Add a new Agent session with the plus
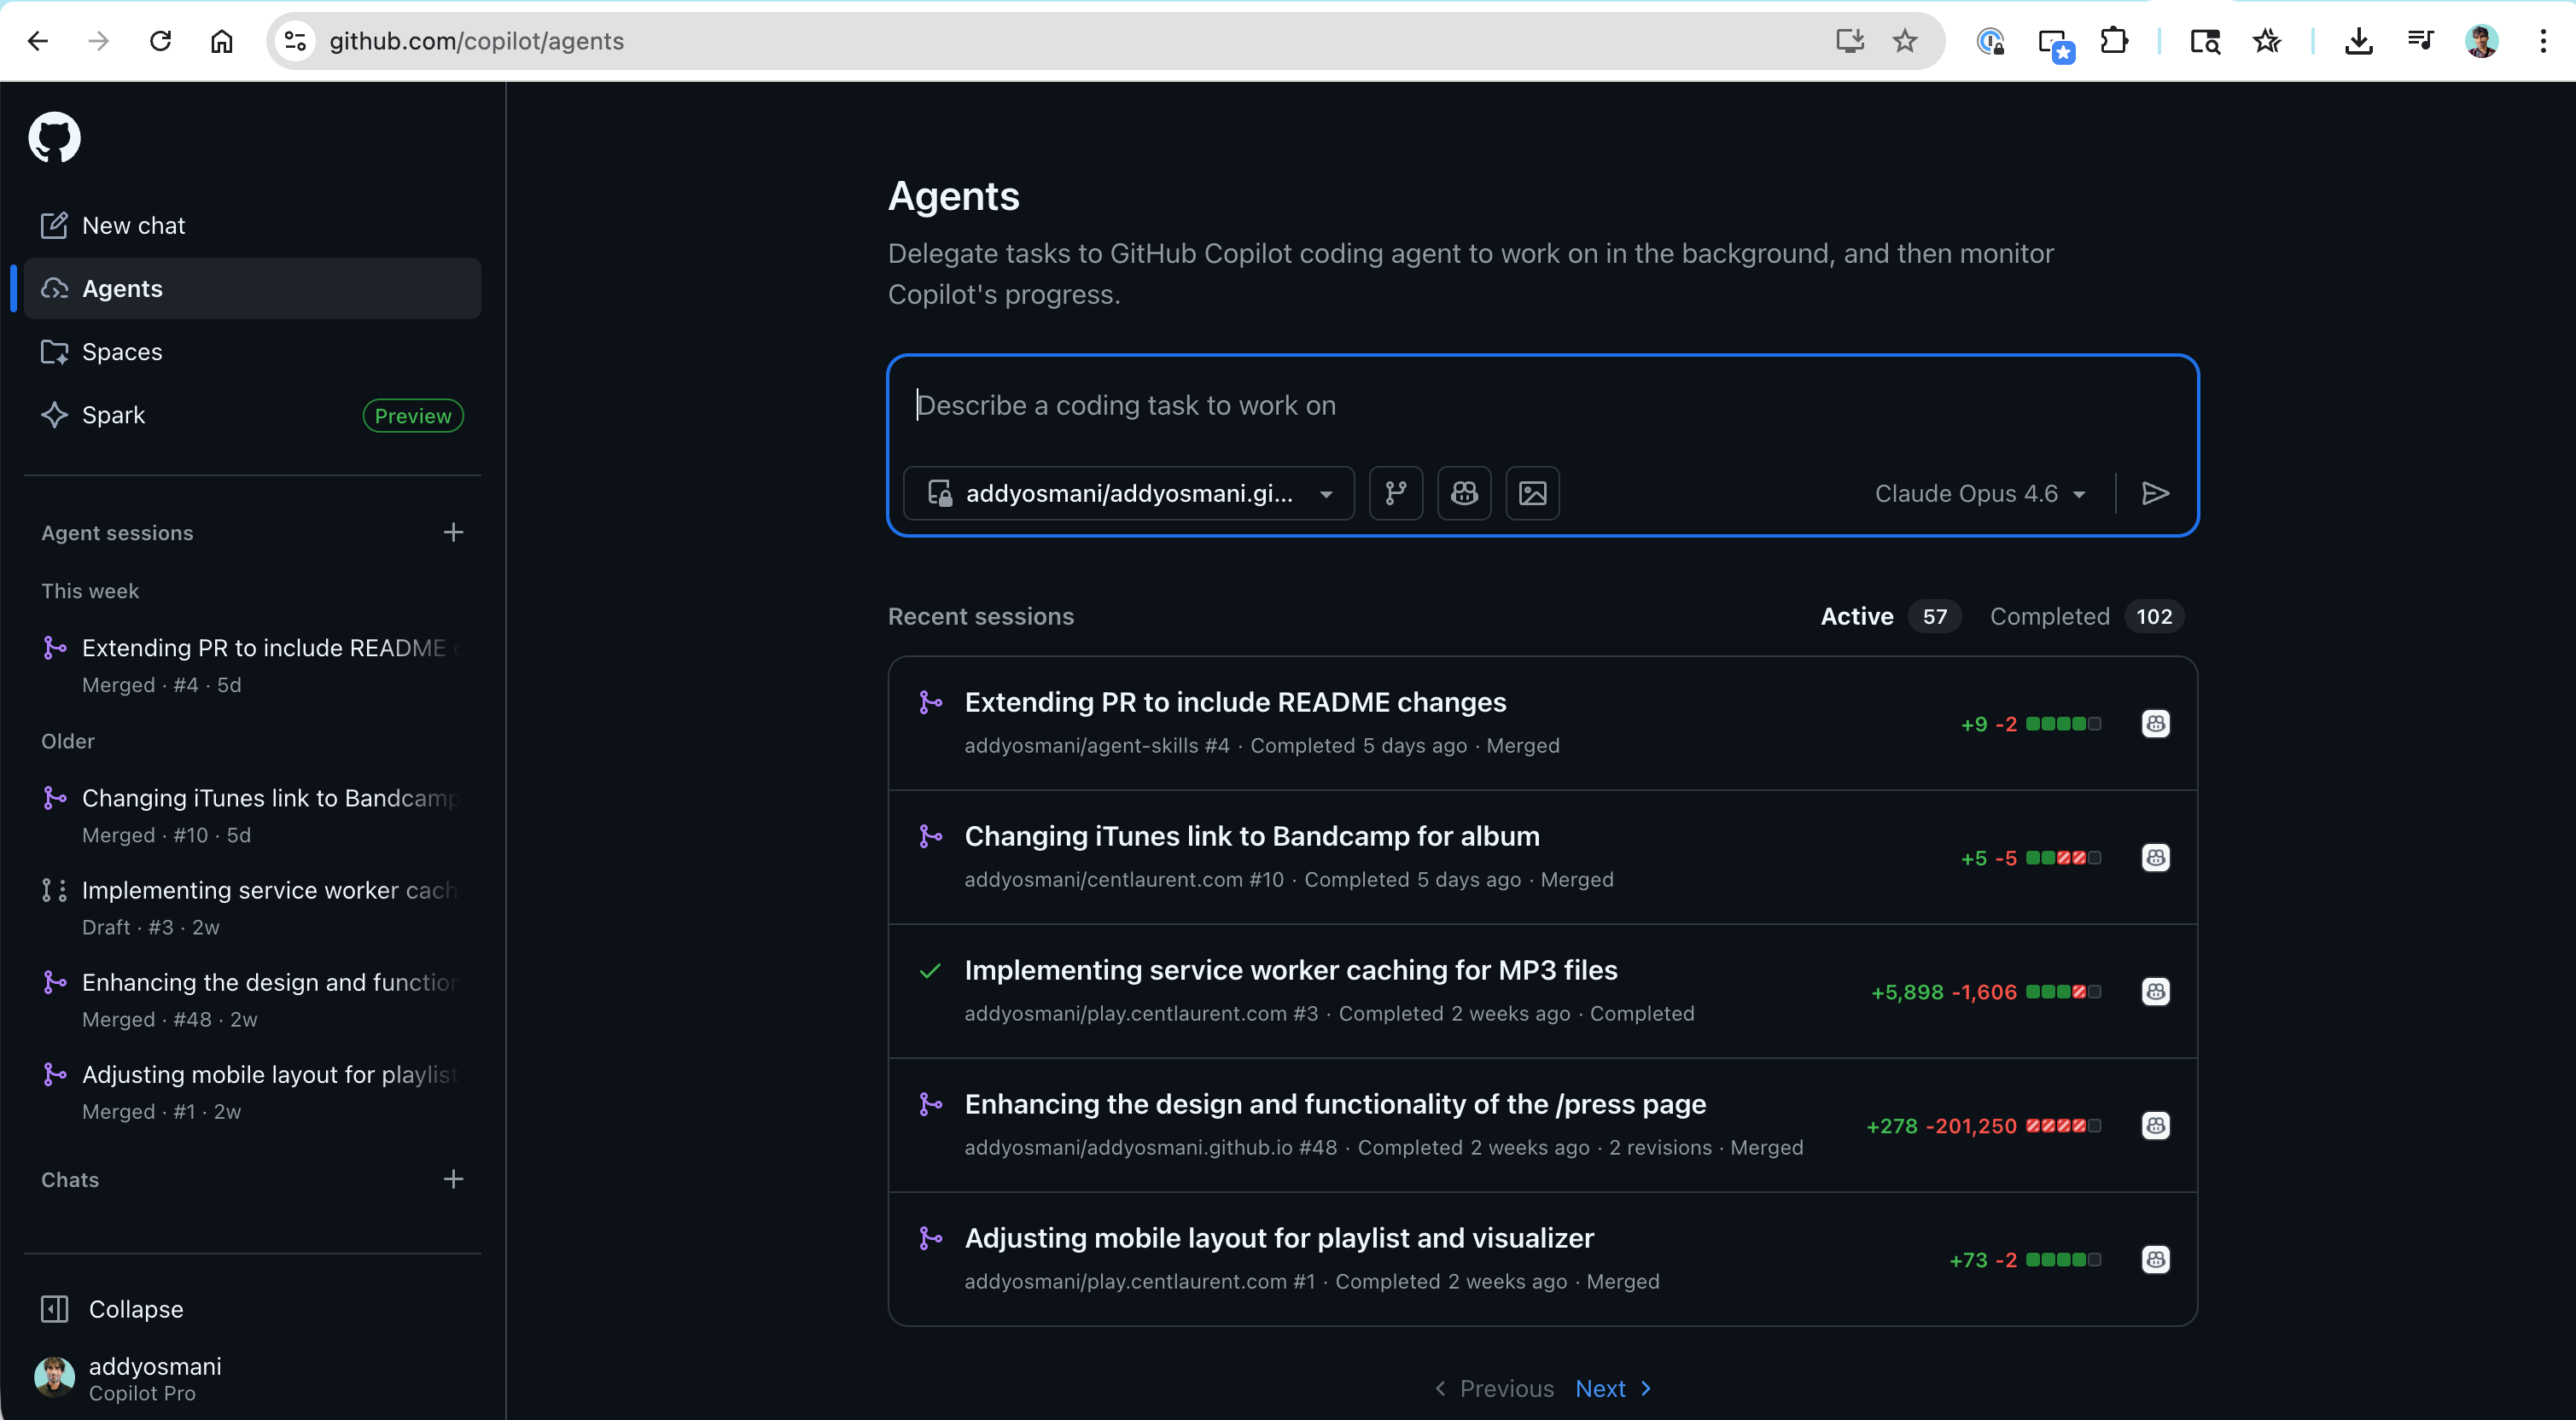2576x1420 pixels. [453, 532]
